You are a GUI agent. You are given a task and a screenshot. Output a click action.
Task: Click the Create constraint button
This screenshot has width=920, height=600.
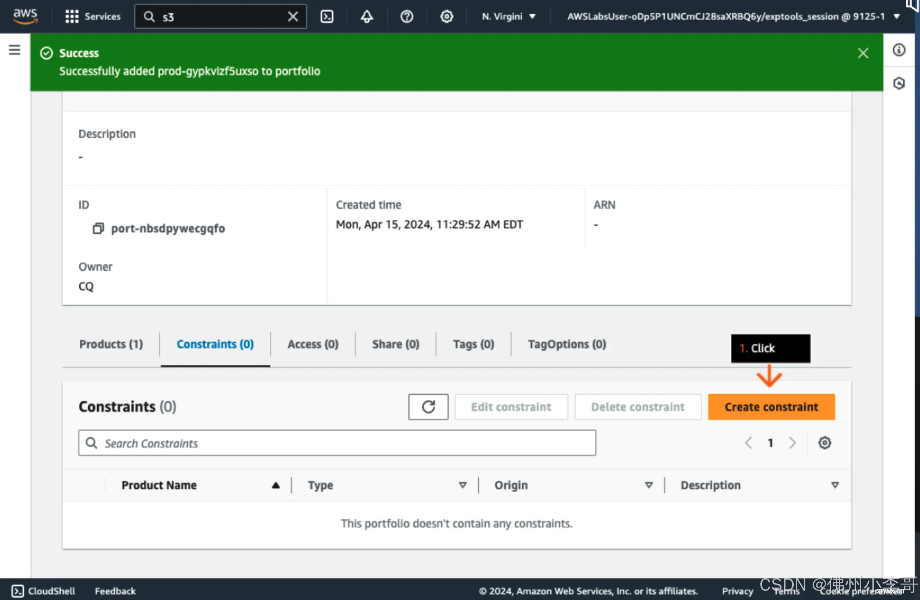pyautogui.click(x=771, y=406)
